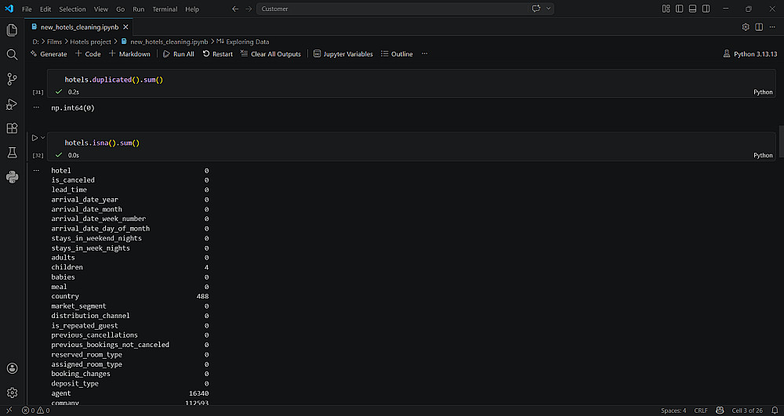Click the vertical scrollbar thumb of the notebook
Viewport: 784px width, 416px height.
(781, 141)
